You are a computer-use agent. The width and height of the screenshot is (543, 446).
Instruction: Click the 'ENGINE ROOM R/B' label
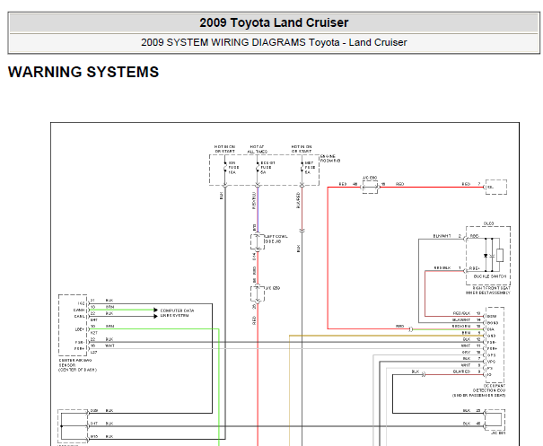click(x=330, y=159)
